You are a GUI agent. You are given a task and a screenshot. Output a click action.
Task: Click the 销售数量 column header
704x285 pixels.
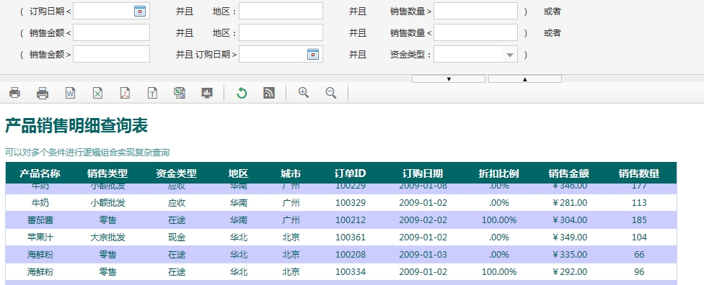[x=639, y=173]
